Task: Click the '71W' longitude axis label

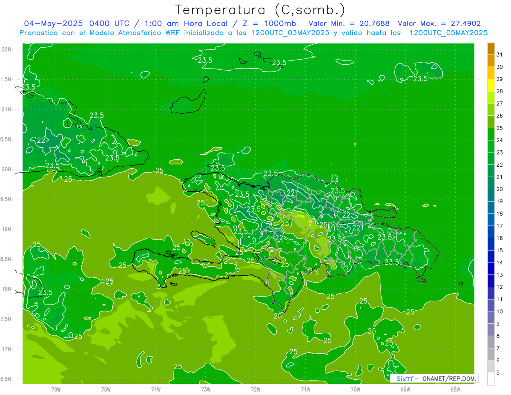Action: [x=305, y=389]
